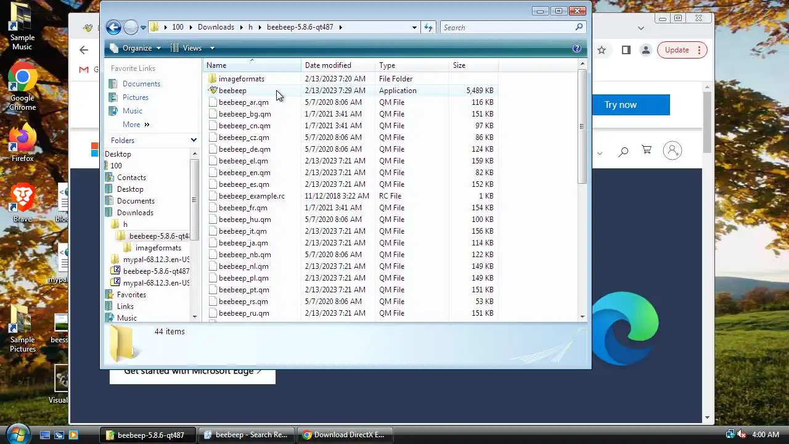Select beebeep_bg.qm file

pos(245,114)
